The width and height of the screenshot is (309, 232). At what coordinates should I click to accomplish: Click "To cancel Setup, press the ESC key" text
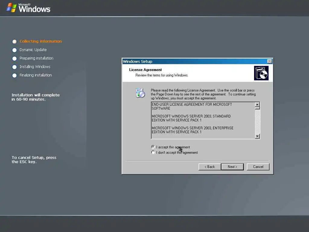[x=34, y=159]
